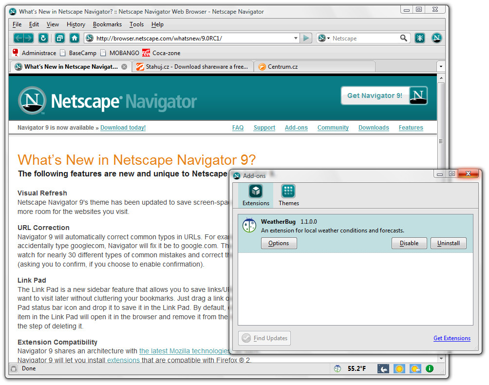Open the Edit menu
This screenshot has height=385, width=489.
[x=34, y=24]
